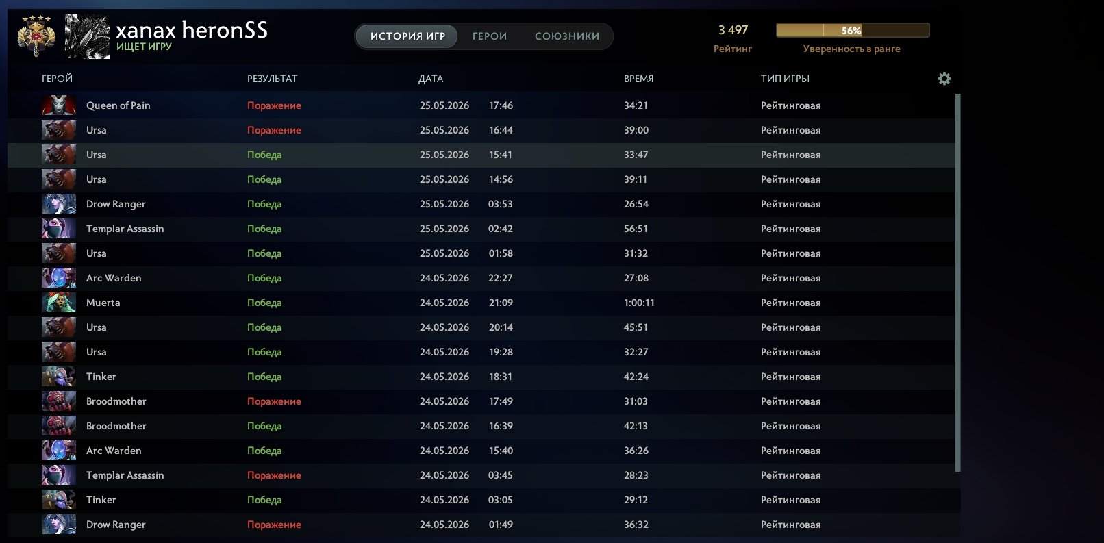
Task: Click the Ursa portrait at 01:58
Action: 59,253
